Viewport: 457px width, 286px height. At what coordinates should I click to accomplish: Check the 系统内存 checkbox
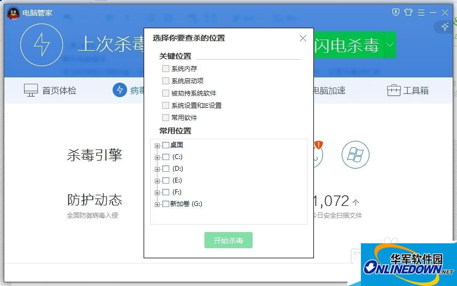[x=166, y=68]
